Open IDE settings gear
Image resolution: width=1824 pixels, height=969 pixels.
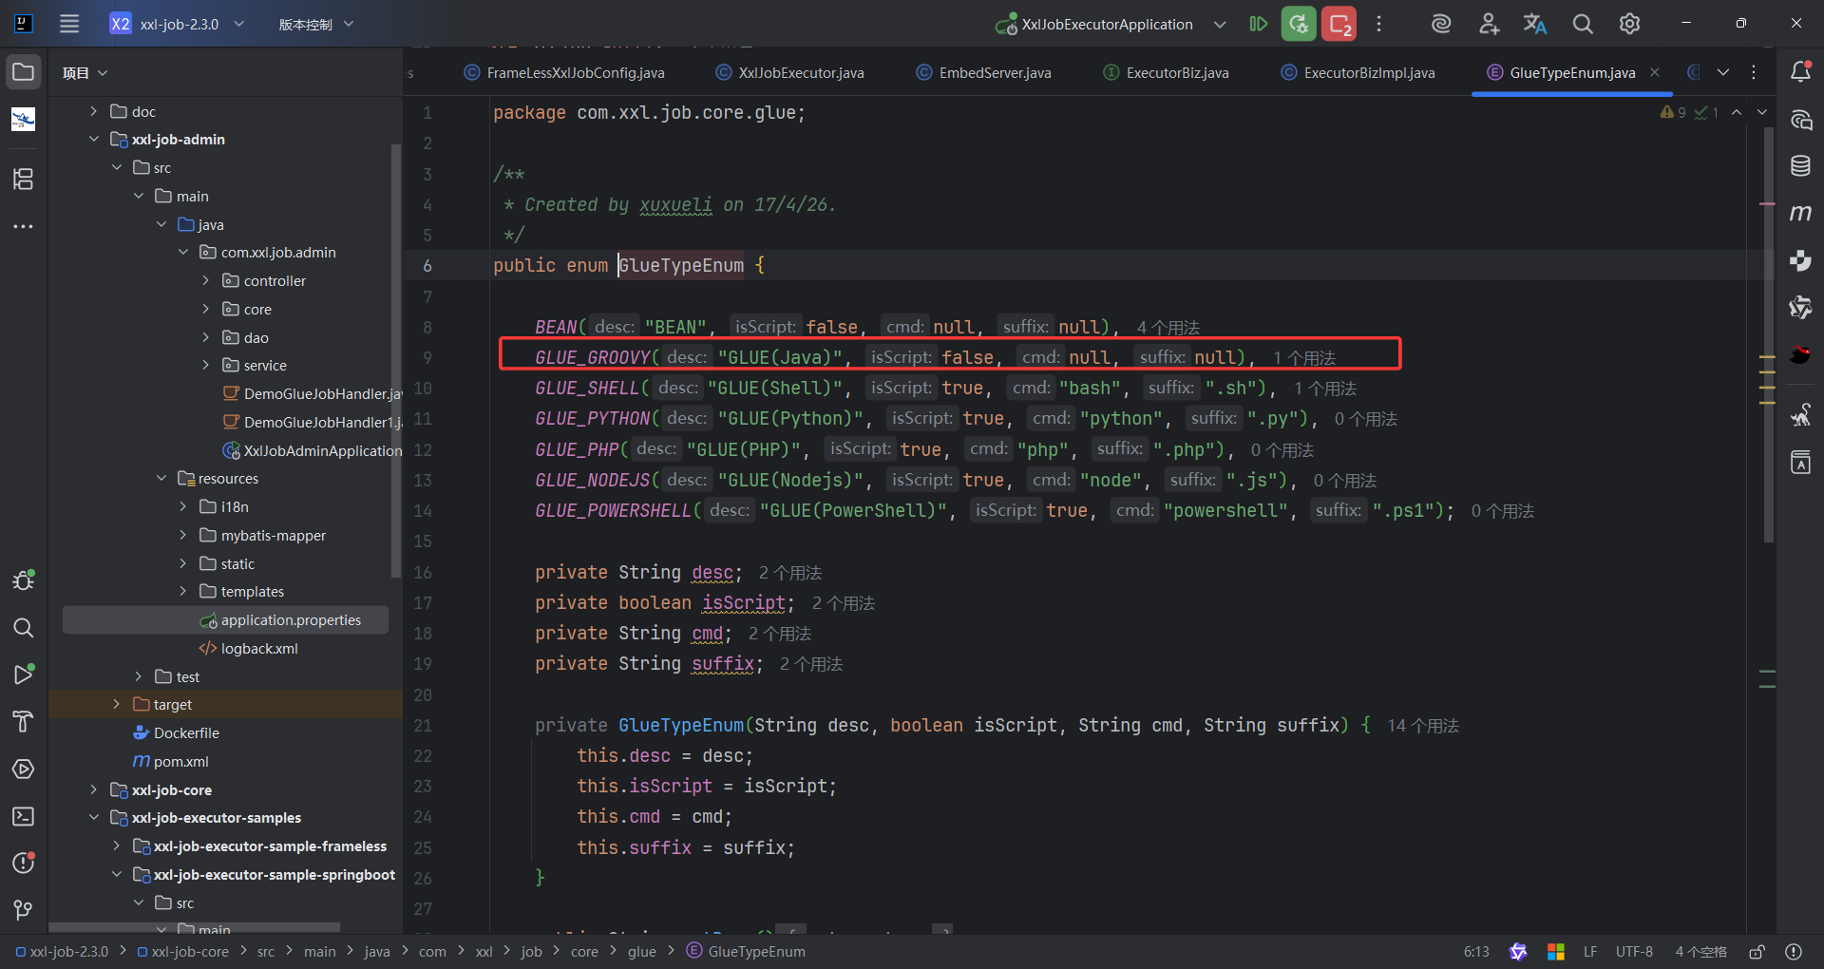pyautogui.click(x=1629, y=24)
